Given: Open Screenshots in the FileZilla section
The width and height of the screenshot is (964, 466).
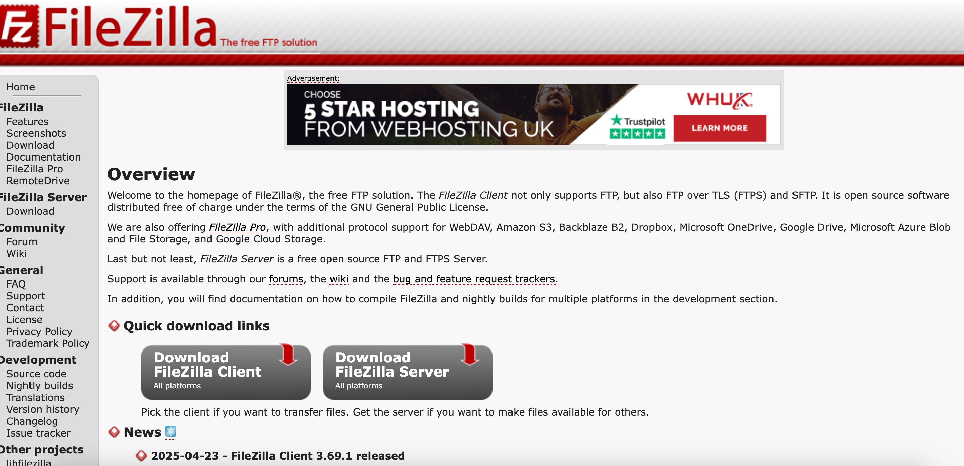Looking at the screenshot, I should pos(36,133).
